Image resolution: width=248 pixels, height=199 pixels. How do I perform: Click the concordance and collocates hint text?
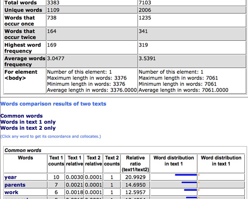click(51, 136)
